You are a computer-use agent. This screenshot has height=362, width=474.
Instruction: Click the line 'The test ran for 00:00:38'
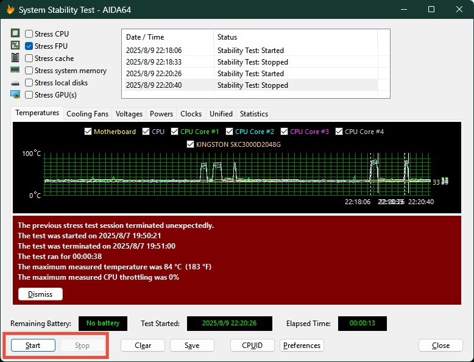click(60, 257)
